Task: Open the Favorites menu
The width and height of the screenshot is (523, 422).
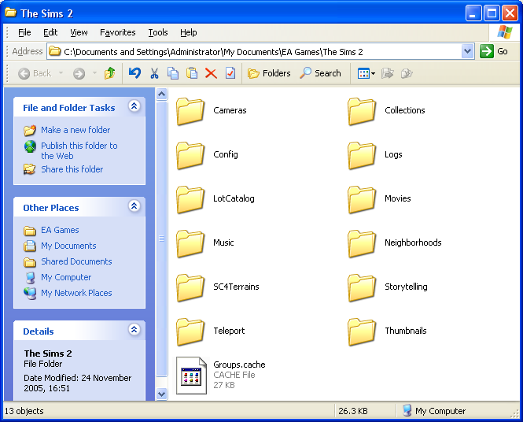Action: pos(117,32)
